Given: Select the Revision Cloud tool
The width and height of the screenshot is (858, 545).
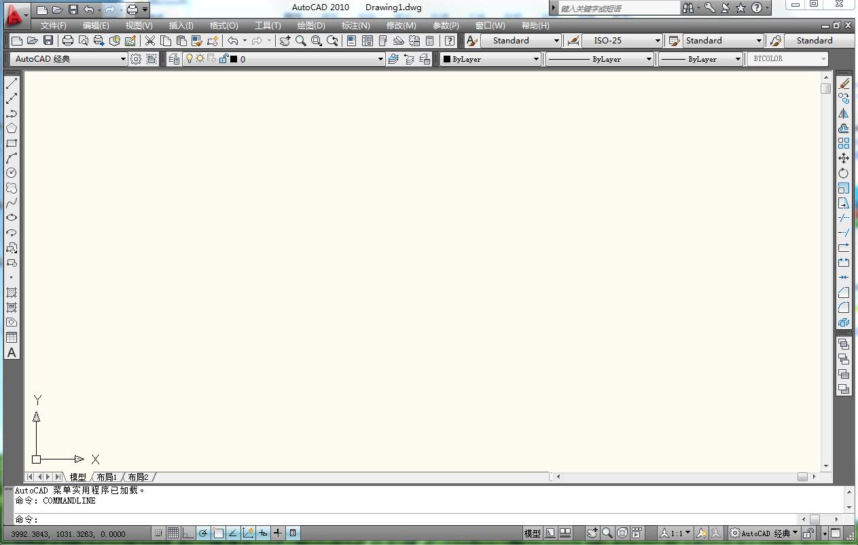Looking at the screenshot, I should 12,188.
